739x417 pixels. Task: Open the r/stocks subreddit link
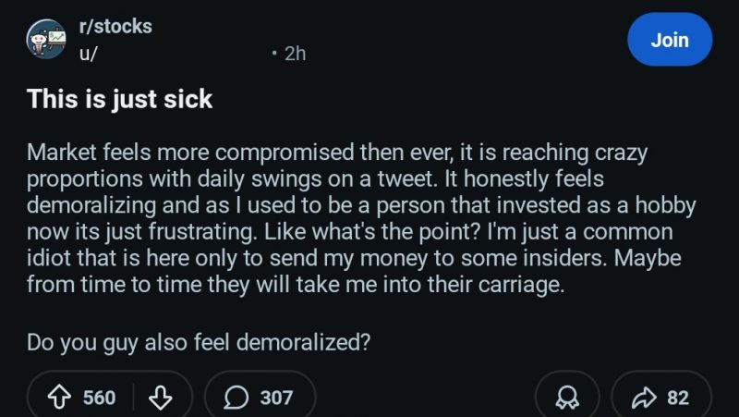pyautogui.click(x=116, y=27)
